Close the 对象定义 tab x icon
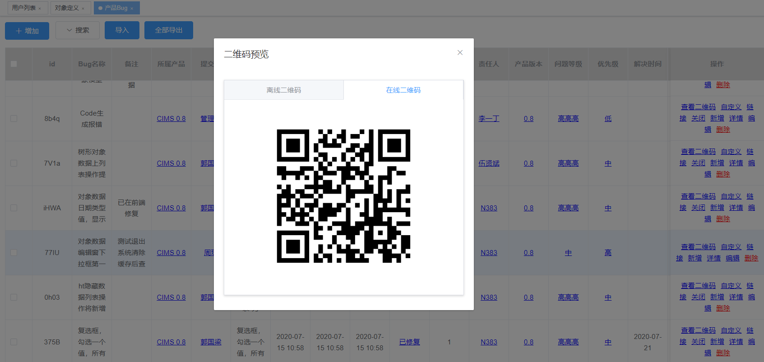The height and width of the screenshot is (362, 764). (83, 8)
